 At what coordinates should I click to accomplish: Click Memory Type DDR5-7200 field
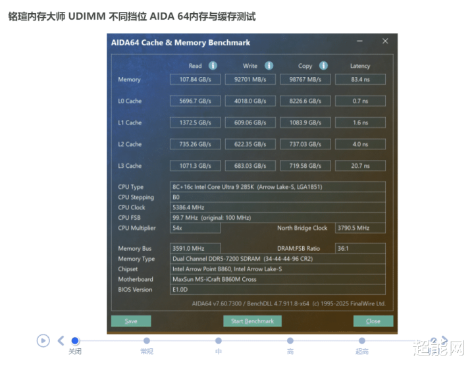click(x=278, y=259)
